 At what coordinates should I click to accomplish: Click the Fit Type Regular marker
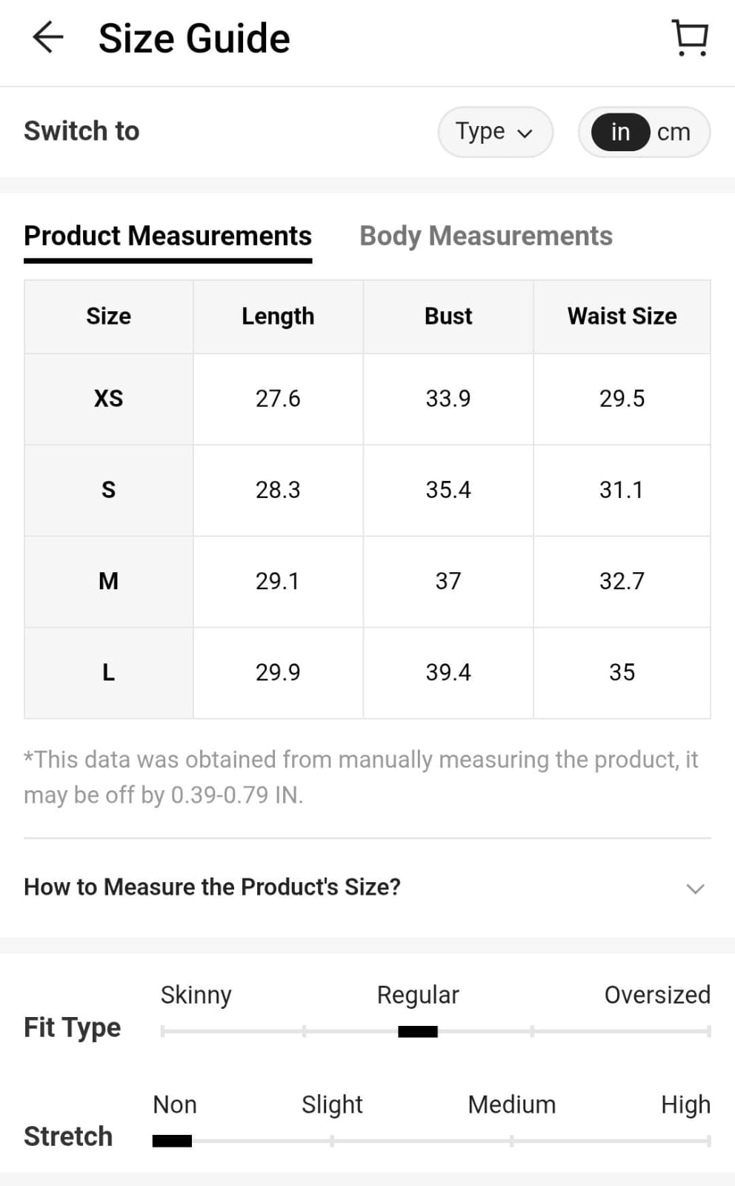pyautogui.click(x=418, y=1031)
